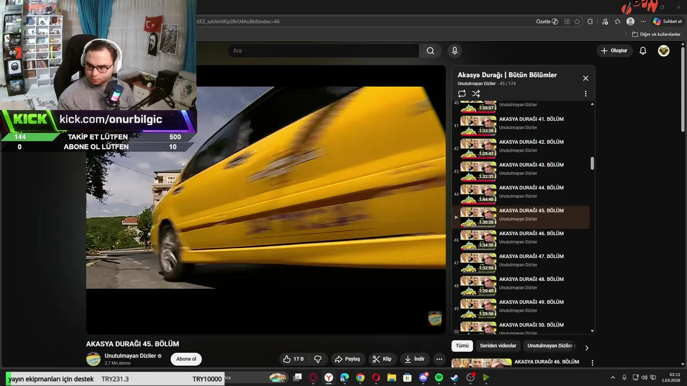Click the Klip clip button
687x386 pixels.
click(382, 359)
